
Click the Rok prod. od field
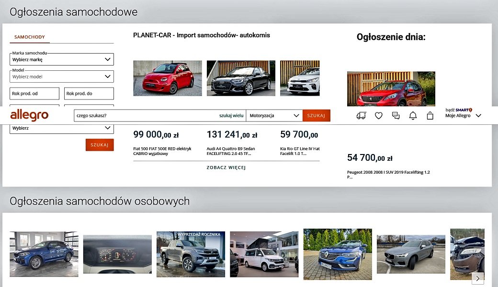34,94
